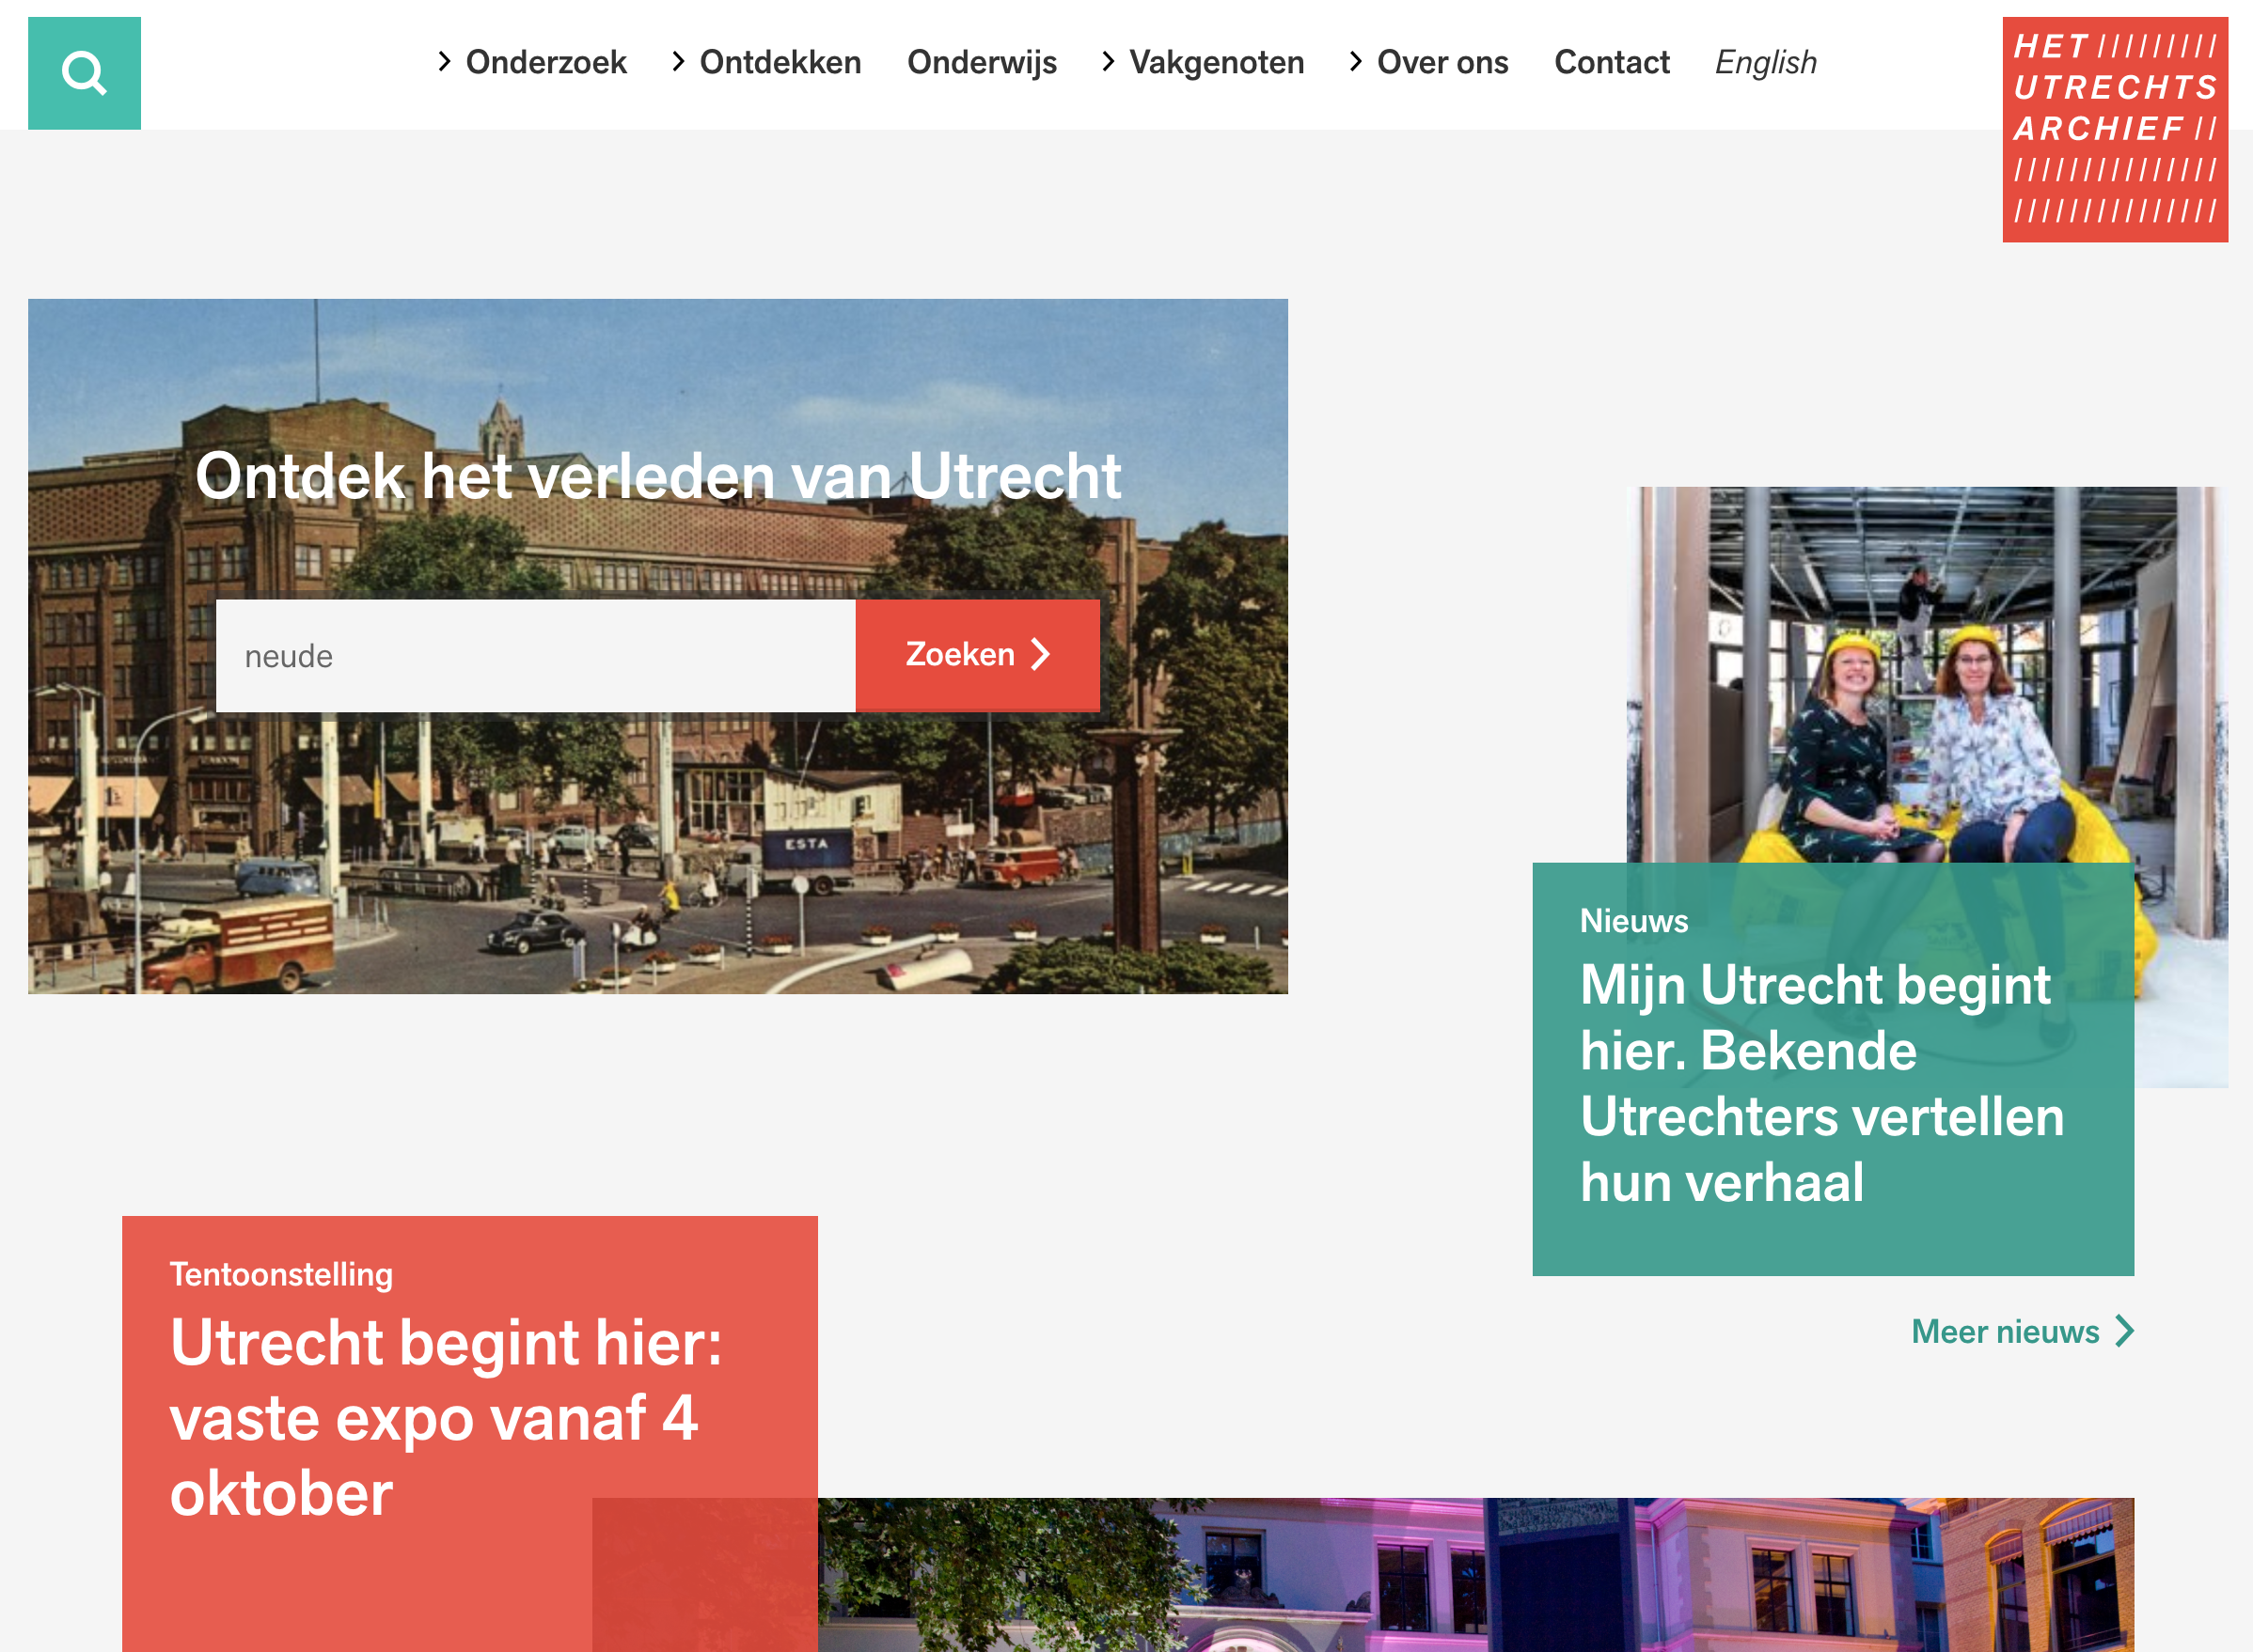
Task: Switch language to English
Action: 1765,62
